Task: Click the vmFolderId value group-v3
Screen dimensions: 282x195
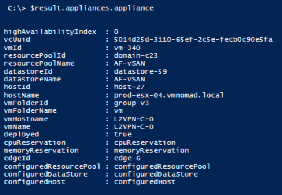Action: click(x=131, y=103)
